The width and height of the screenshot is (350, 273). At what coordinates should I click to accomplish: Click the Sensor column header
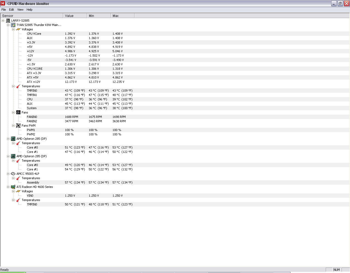click(32, 16)
